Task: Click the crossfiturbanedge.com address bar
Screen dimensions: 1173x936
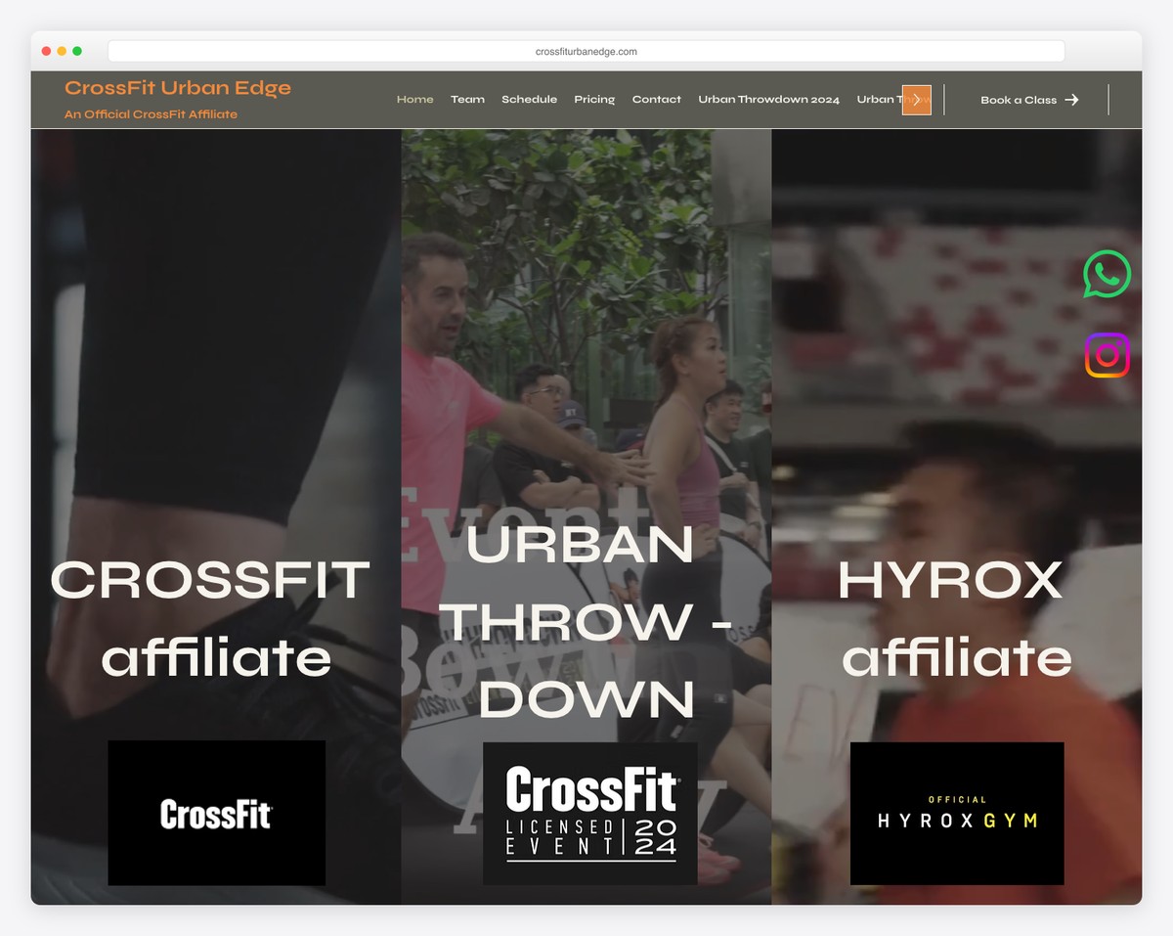Action: click(586, 51)
